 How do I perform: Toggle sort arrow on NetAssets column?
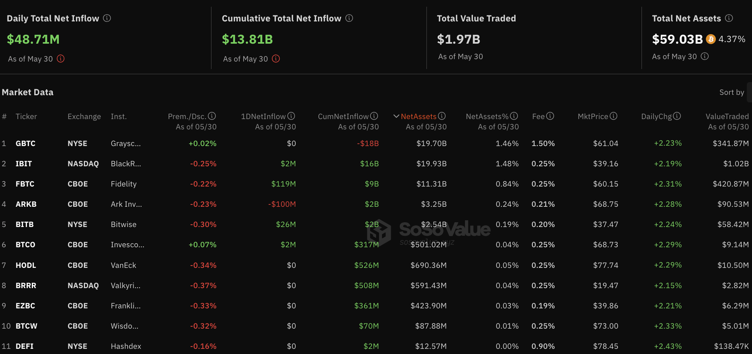point(396,116)
